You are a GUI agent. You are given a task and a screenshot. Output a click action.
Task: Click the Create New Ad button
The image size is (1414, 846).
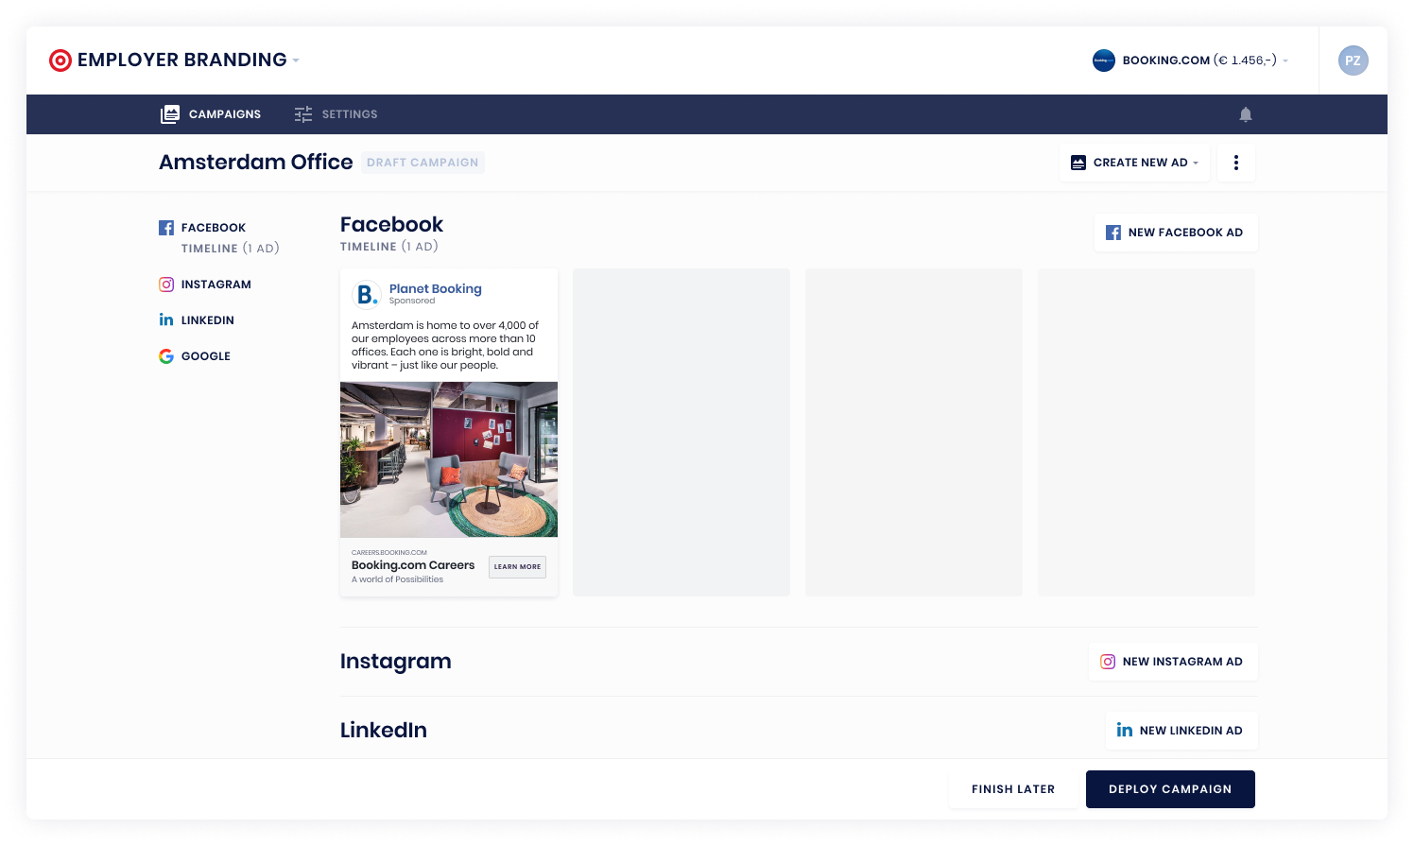click(1134, 163)
